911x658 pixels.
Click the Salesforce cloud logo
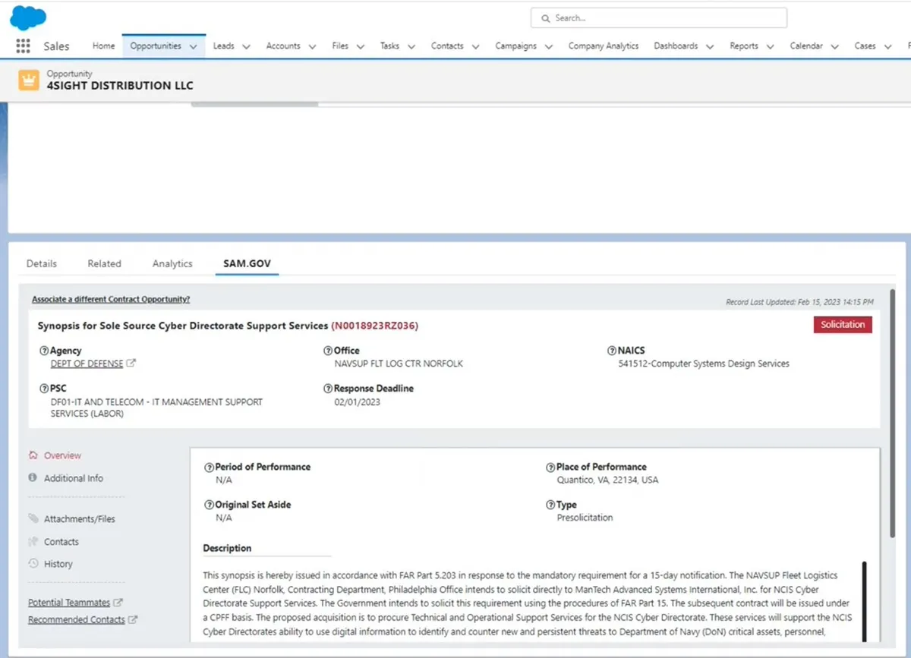point(28,17)
